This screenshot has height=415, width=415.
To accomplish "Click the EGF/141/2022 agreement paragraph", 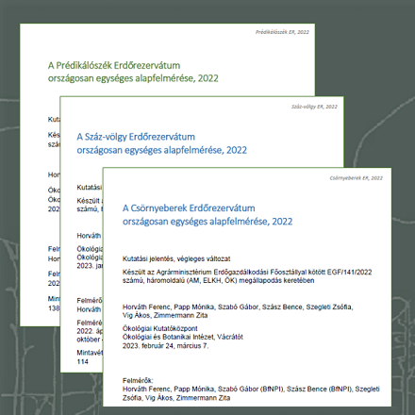I will pos(247,276).
